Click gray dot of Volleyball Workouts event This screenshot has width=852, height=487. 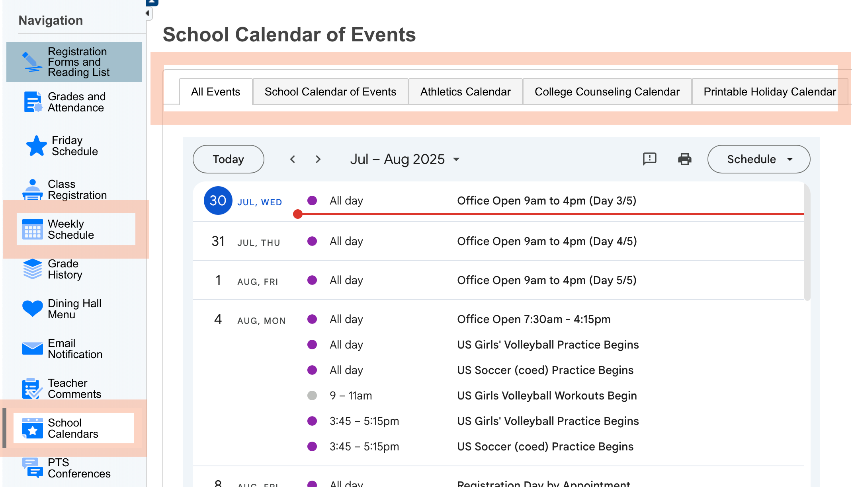(x=312, y=395)
